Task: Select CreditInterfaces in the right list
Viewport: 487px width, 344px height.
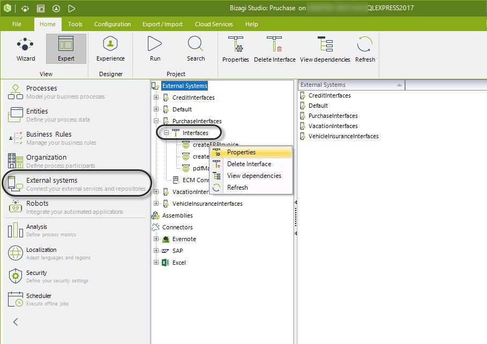Action: 329,95
